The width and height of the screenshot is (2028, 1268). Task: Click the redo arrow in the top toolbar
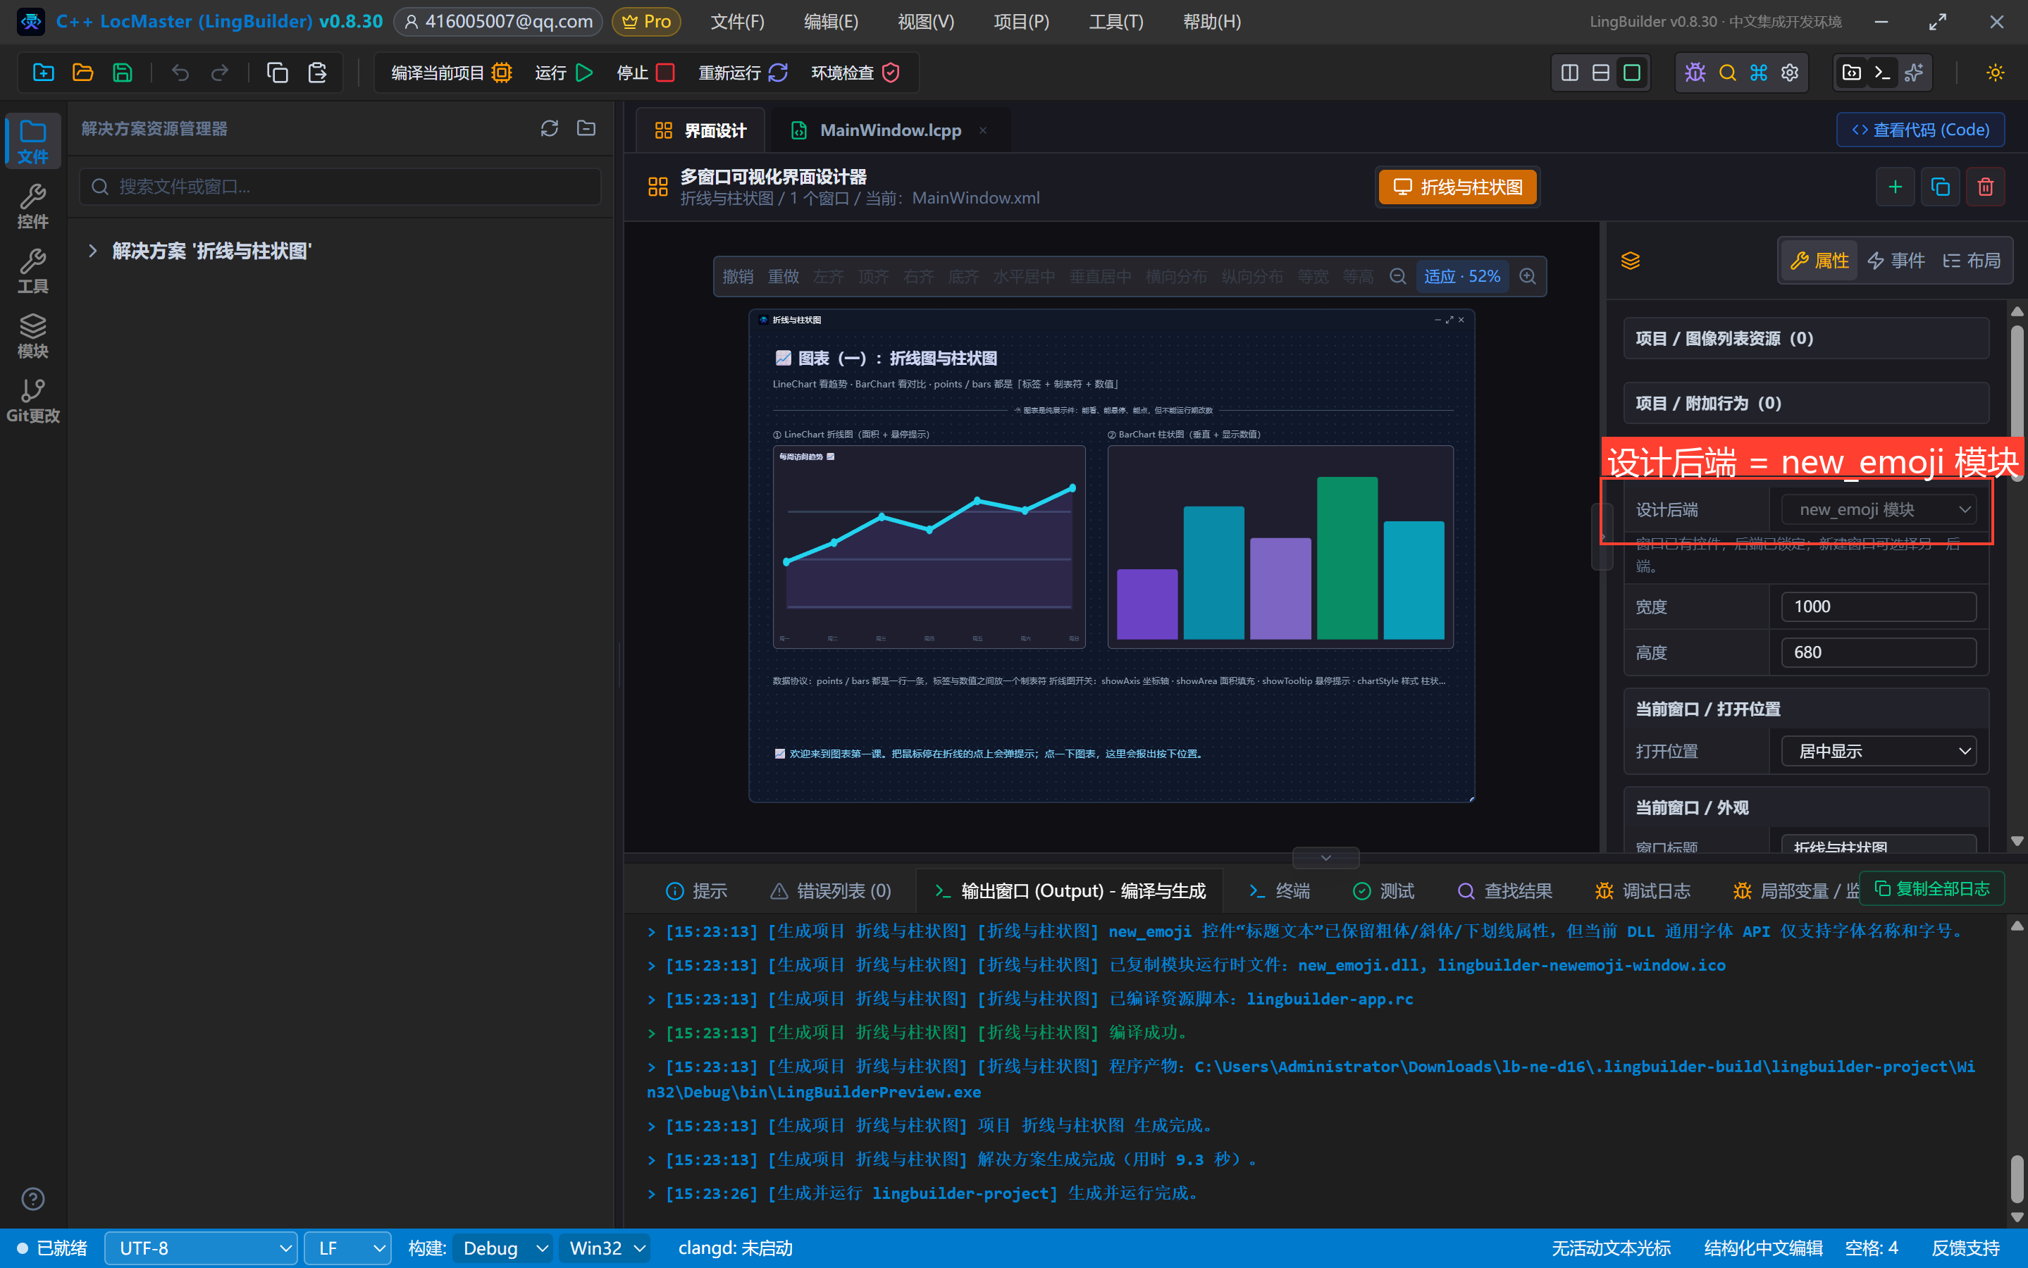point(220,73)
